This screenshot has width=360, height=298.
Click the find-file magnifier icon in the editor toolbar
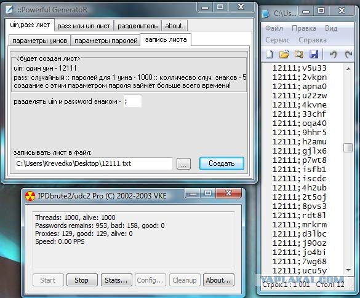(x=299, y=54)
